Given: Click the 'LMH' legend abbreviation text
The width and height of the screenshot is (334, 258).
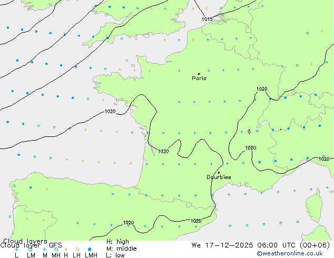Looking at the screenshot, I should [x=91, y=255].
